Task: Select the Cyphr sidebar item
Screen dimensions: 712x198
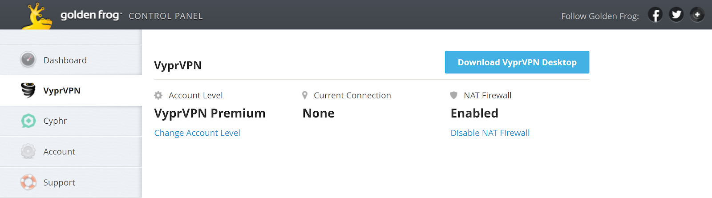Action: (71, 121)
